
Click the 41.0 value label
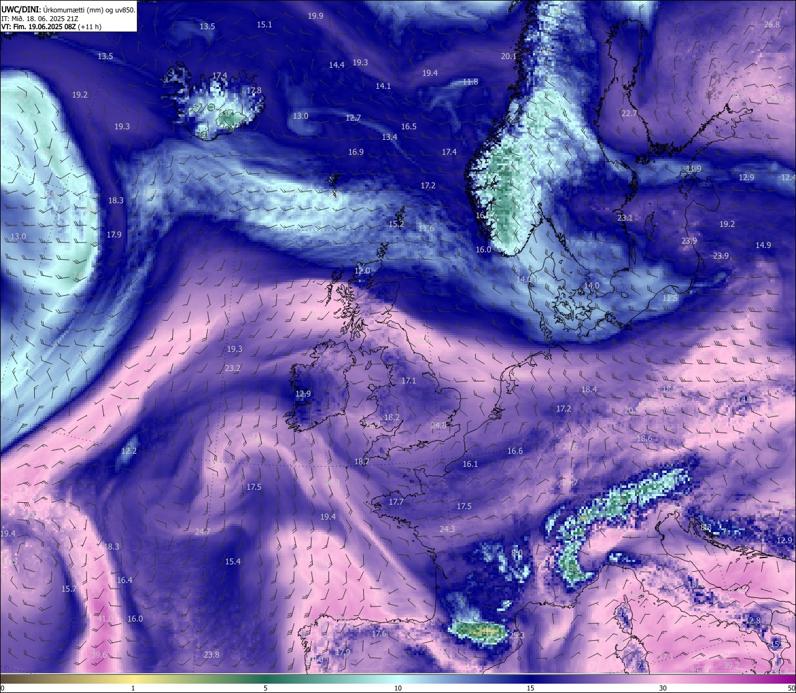tap(105, 618)
